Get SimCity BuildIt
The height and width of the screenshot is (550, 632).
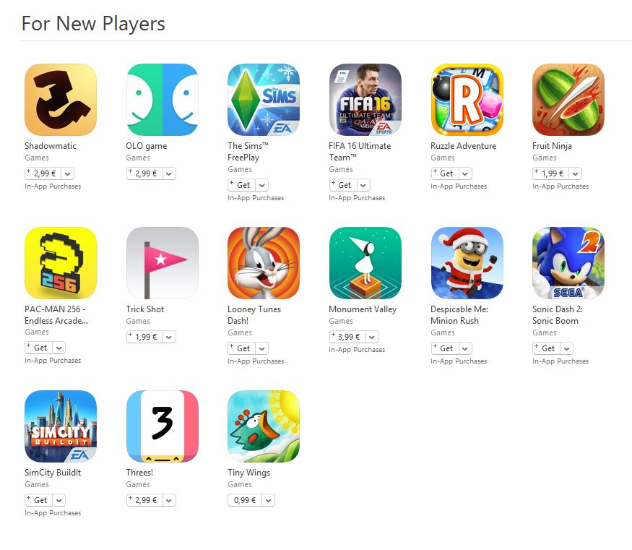39,500
